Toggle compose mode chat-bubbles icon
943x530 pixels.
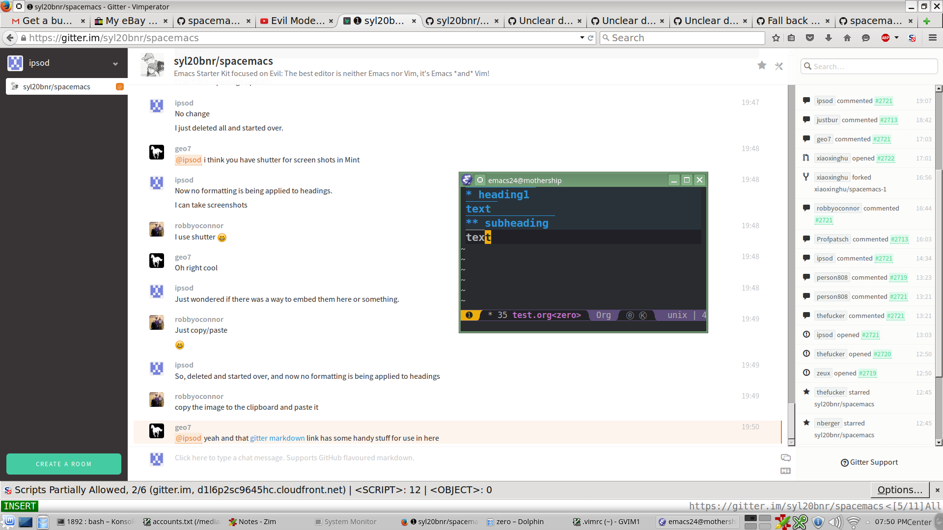coord(785,457)
